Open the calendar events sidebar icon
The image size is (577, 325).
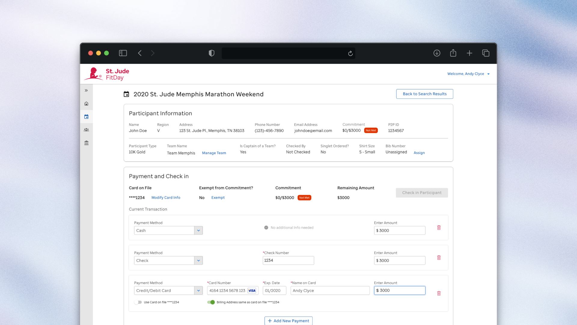pos(86,117)
